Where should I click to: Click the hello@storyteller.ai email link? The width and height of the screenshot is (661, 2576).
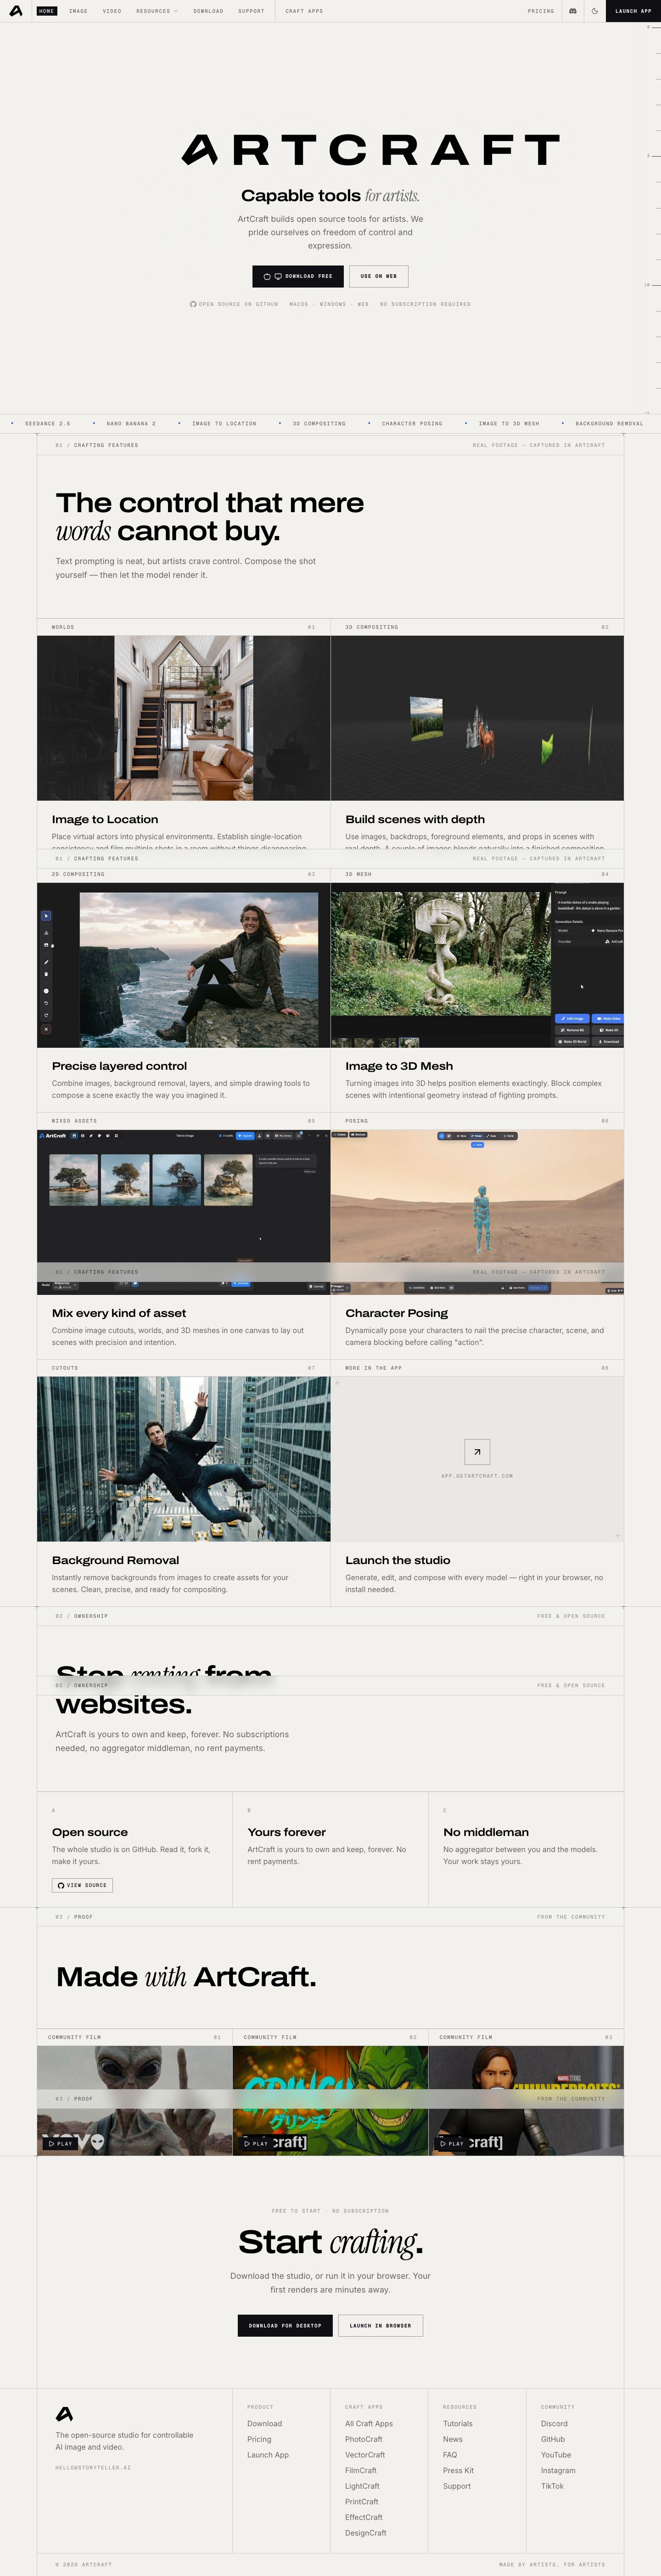pyautogui.click(x=93, y=2467)
